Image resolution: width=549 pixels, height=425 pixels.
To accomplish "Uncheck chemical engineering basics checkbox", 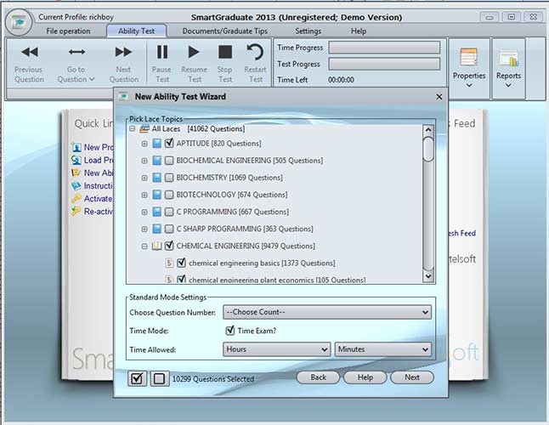I will (181, 263).
